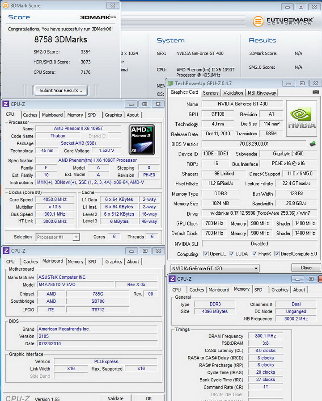The width and height of the screenshot is (322, 401).
Task: Maximize the top CPU-Z window
Action: pos(145,104)
